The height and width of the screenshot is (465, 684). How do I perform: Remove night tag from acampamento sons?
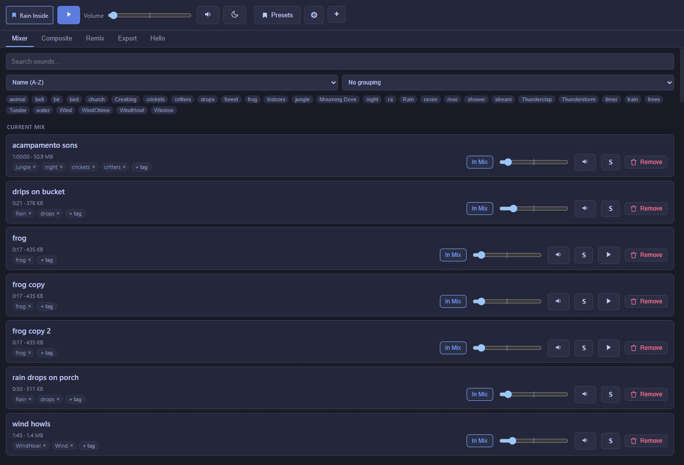(x=61, y=167)
